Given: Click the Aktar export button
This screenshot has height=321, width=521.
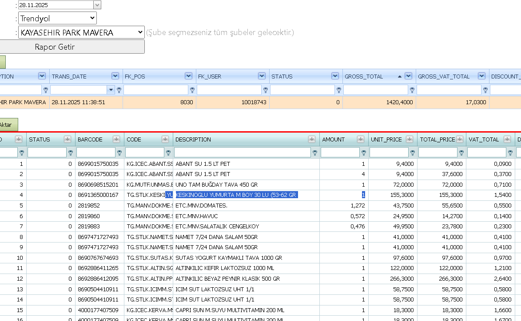Looking at the screenshot, I should (8, 125).
